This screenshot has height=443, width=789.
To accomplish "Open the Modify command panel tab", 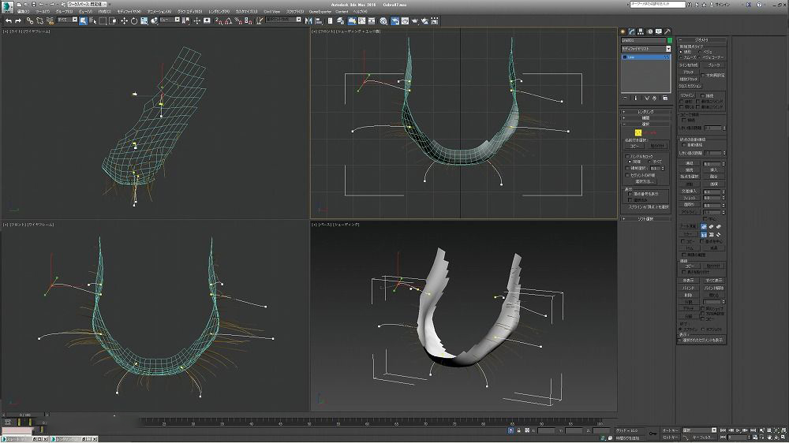I will coord(631,31).
